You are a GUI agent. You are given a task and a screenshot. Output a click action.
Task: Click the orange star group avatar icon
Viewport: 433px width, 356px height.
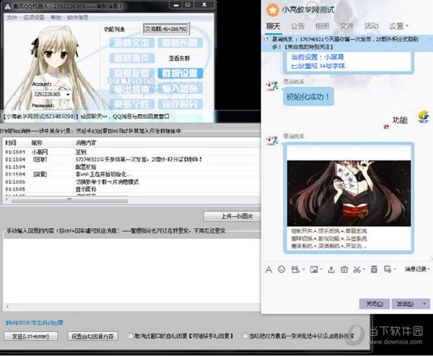pos(273,10)
